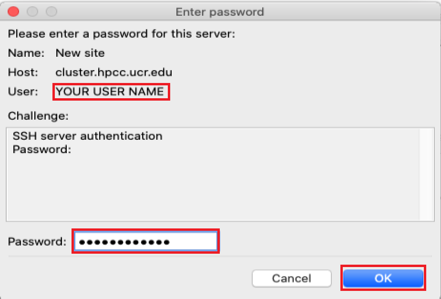Click the "Challenge:" heading label
The height and width of the screenshot is (299, 441).
click(x=38, y=115)
